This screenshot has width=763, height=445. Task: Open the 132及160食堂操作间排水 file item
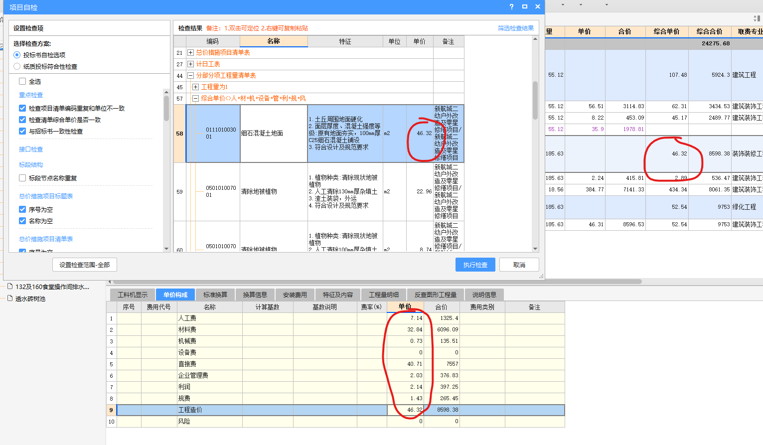[x=48, y=287]
